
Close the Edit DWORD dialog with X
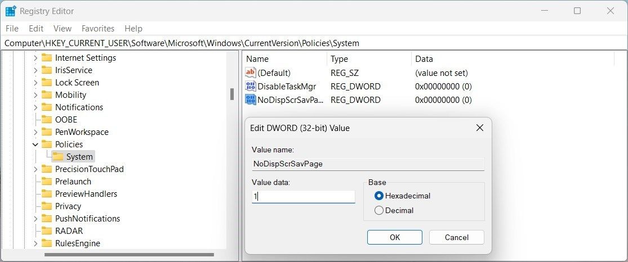(479, 128)
